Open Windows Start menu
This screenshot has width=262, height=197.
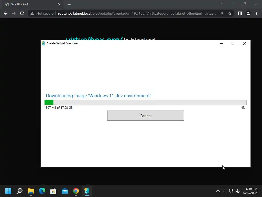coord(8,191)
